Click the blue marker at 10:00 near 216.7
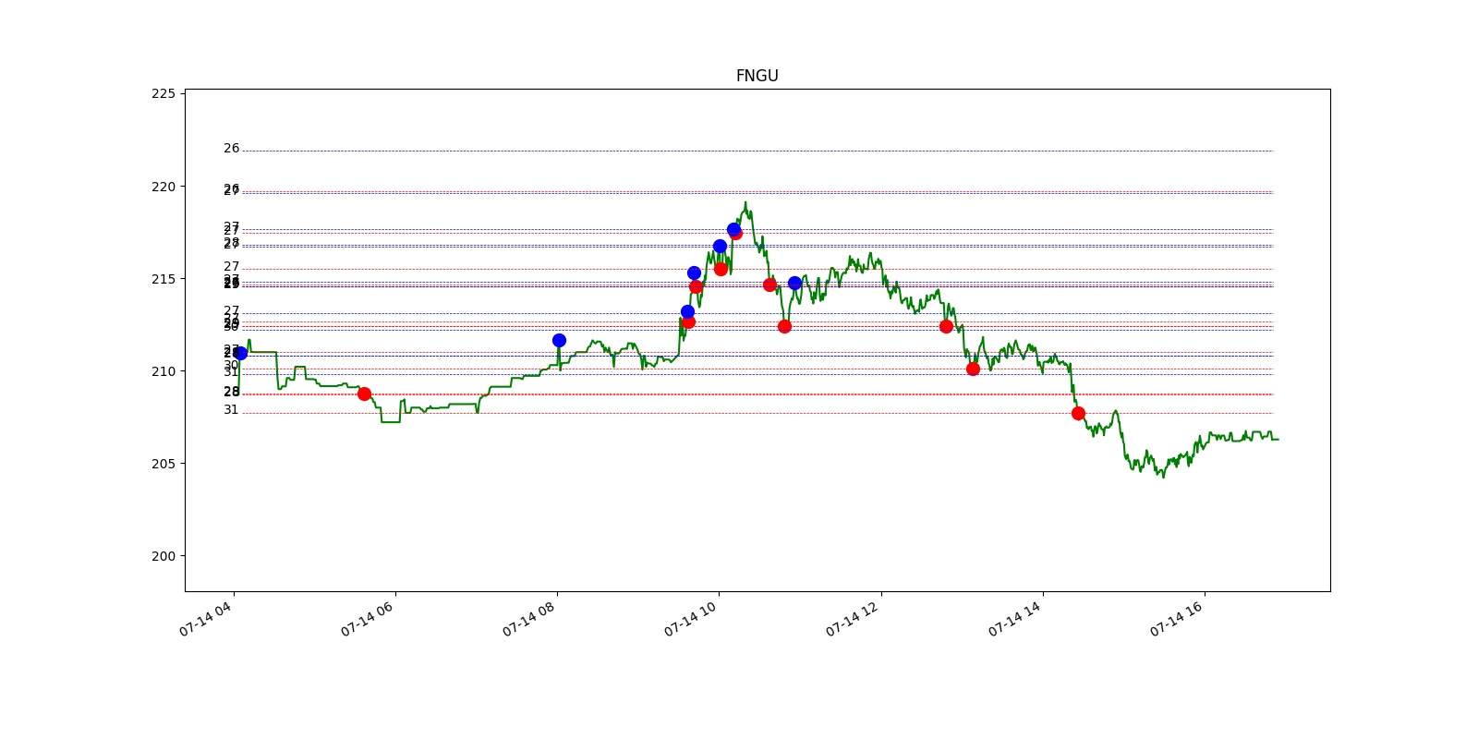This screenshot has height=739, width=1478. (720, 246)
